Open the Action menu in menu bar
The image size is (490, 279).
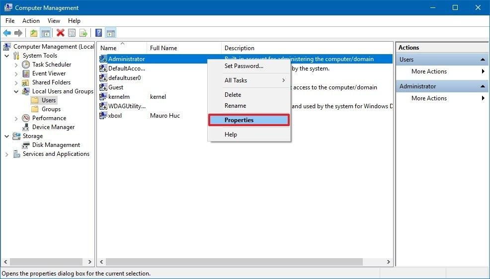click(x=31, y=21)
